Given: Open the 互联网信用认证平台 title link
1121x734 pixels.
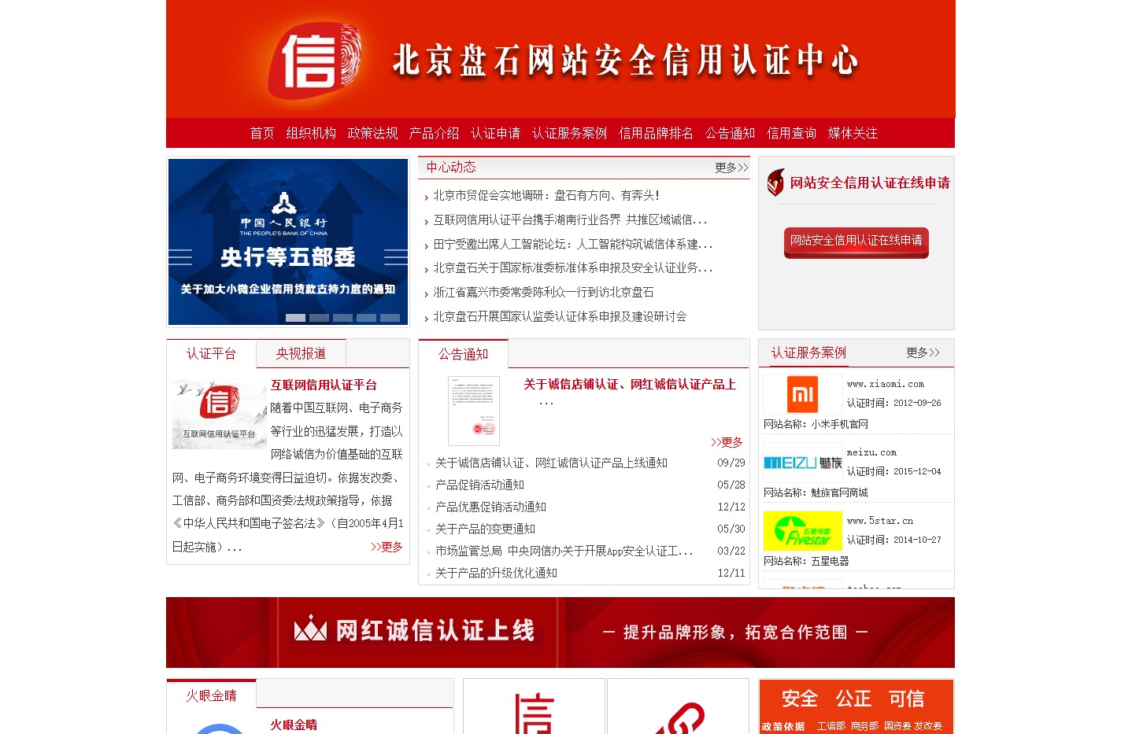Looking at the screenshot, I should [x=324, y=385].
